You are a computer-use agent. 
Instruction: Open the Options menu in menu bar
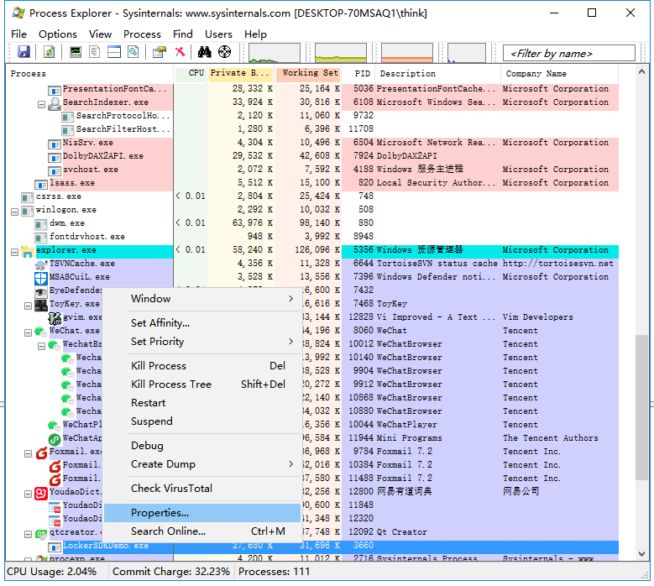click(58, 34)
